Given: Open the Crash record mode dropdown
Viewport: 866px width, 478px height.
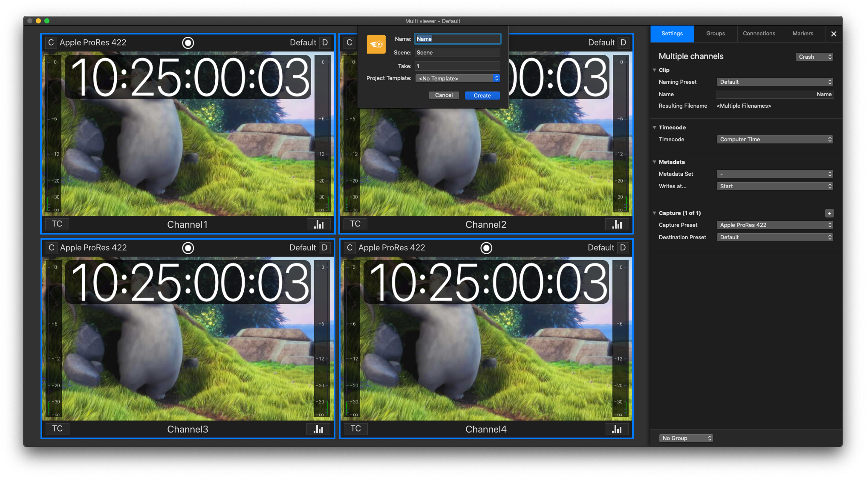Looking at the screenshot, I should click(814, 57).
